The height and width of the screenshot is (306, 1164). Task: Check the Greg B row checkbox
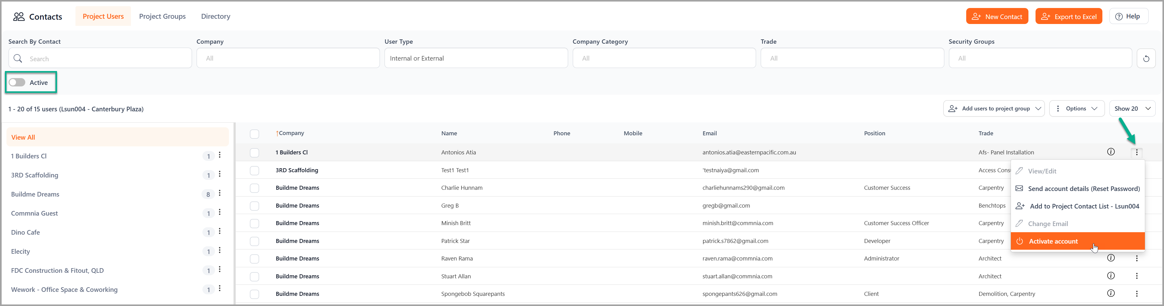(254, 206)
